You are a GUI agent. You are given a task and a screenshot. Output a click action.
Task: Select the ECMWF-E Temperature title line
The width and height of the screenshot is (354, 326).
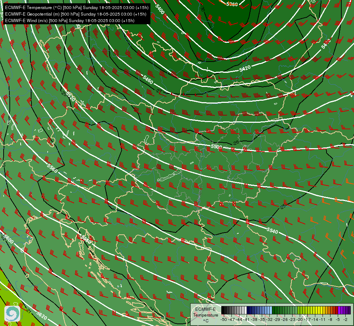click(x=77, y=8)
